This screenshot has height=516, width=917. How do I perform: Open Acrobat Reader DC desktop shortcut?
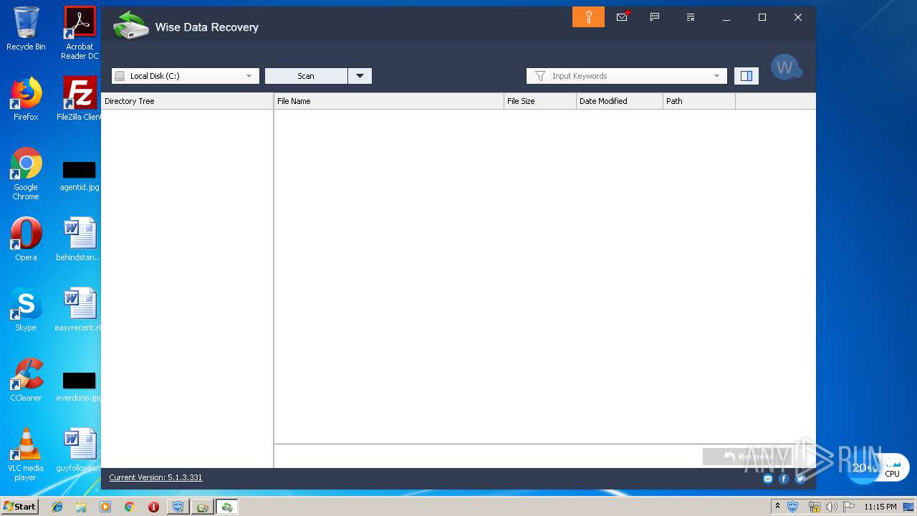(x=80, y=33)
